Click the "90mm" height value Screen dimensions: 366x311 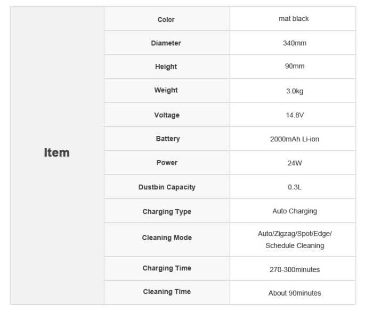pos(295,67)
